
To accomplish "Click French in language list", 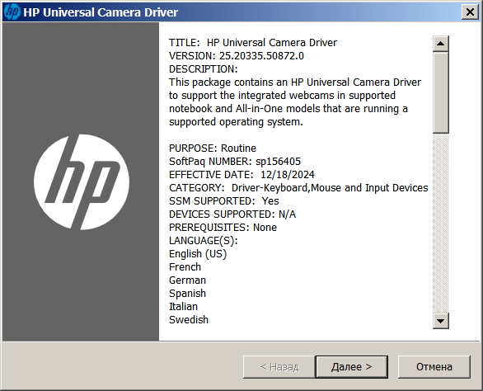I will [185, 267].
